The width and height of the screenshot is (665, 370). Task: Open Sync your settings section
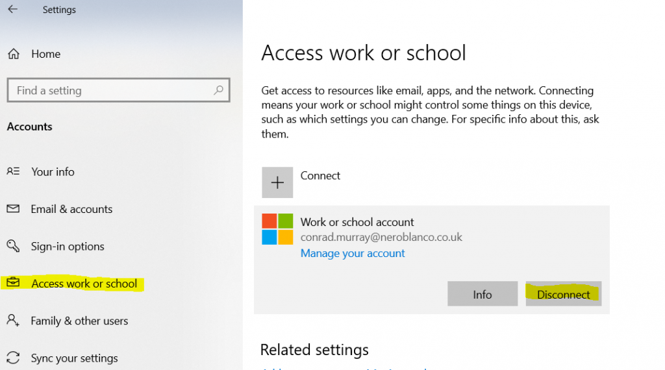point(74,358)
